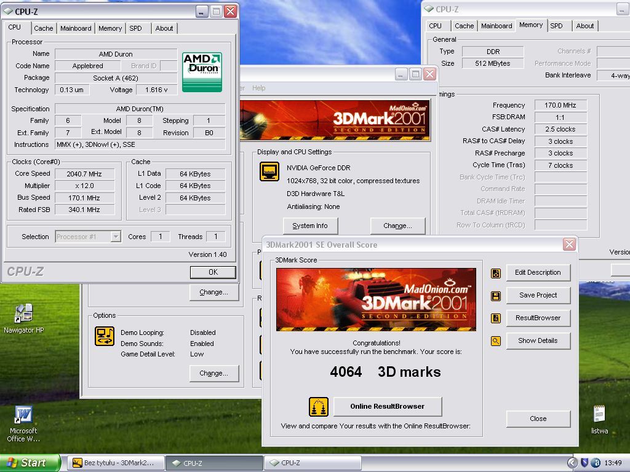
Task: Click Change button under Options
Action: [213, 373]
